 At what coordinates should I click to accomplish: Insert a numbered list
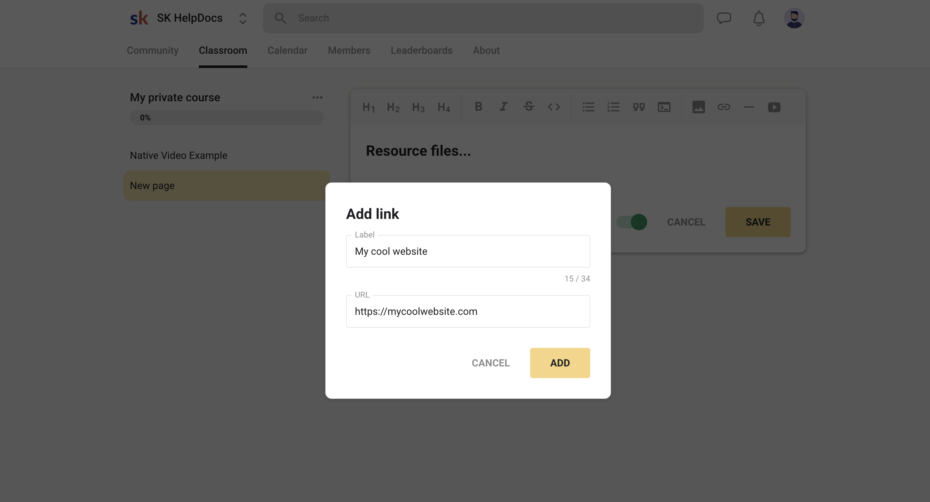coord(613,107)
